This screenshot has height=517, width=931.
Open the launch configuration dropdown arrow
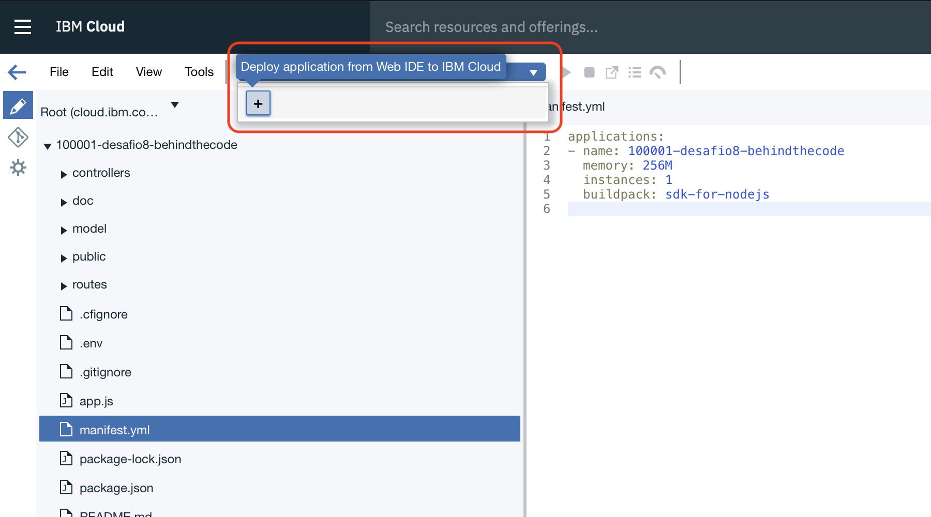533,73
